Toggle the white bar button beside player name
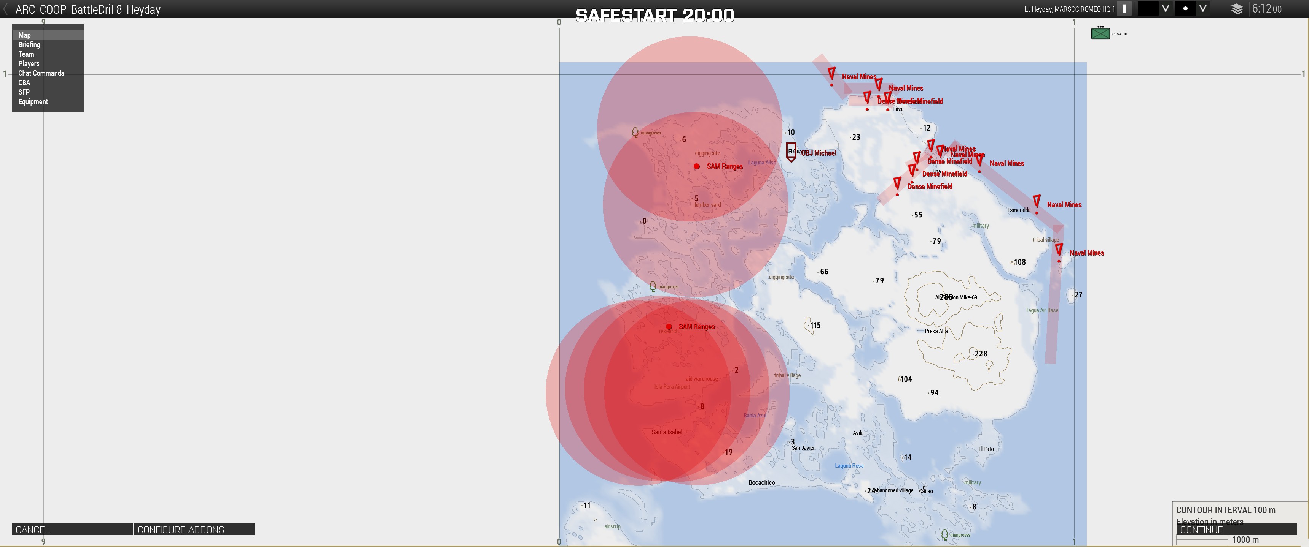Screen dimensions: 1309x547 point(1124,9)
